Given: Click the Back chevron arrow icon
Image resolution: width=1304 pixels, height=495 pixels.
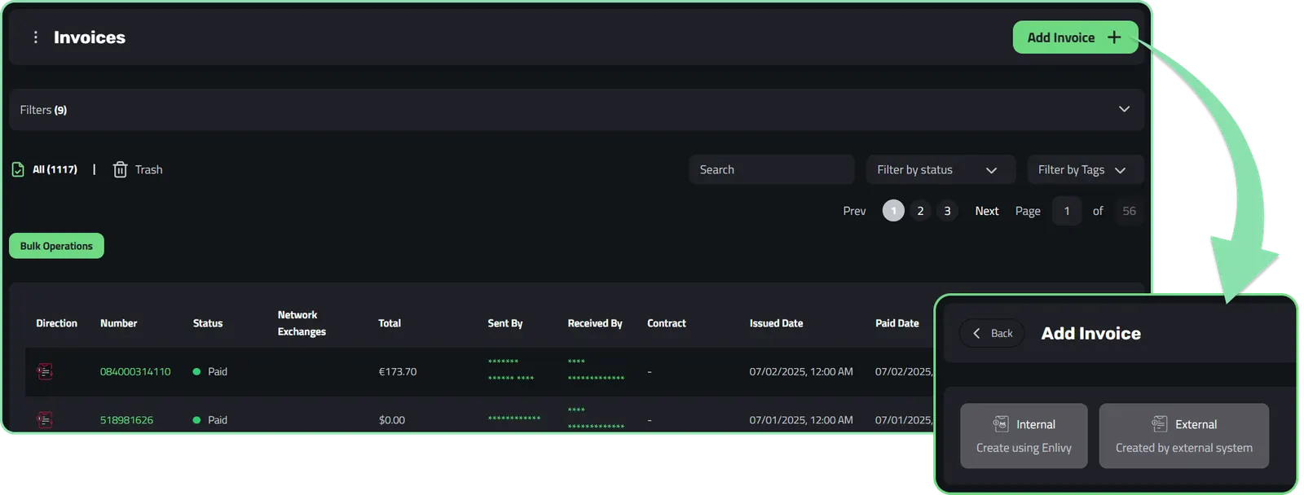Looking at the screenshot, I should tap(976, 333).
